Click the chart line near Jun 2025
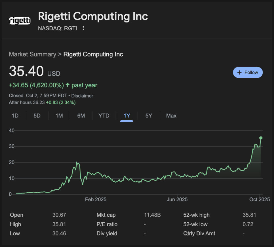The width and height of the screenshot is (274, 247). (177, 175)
